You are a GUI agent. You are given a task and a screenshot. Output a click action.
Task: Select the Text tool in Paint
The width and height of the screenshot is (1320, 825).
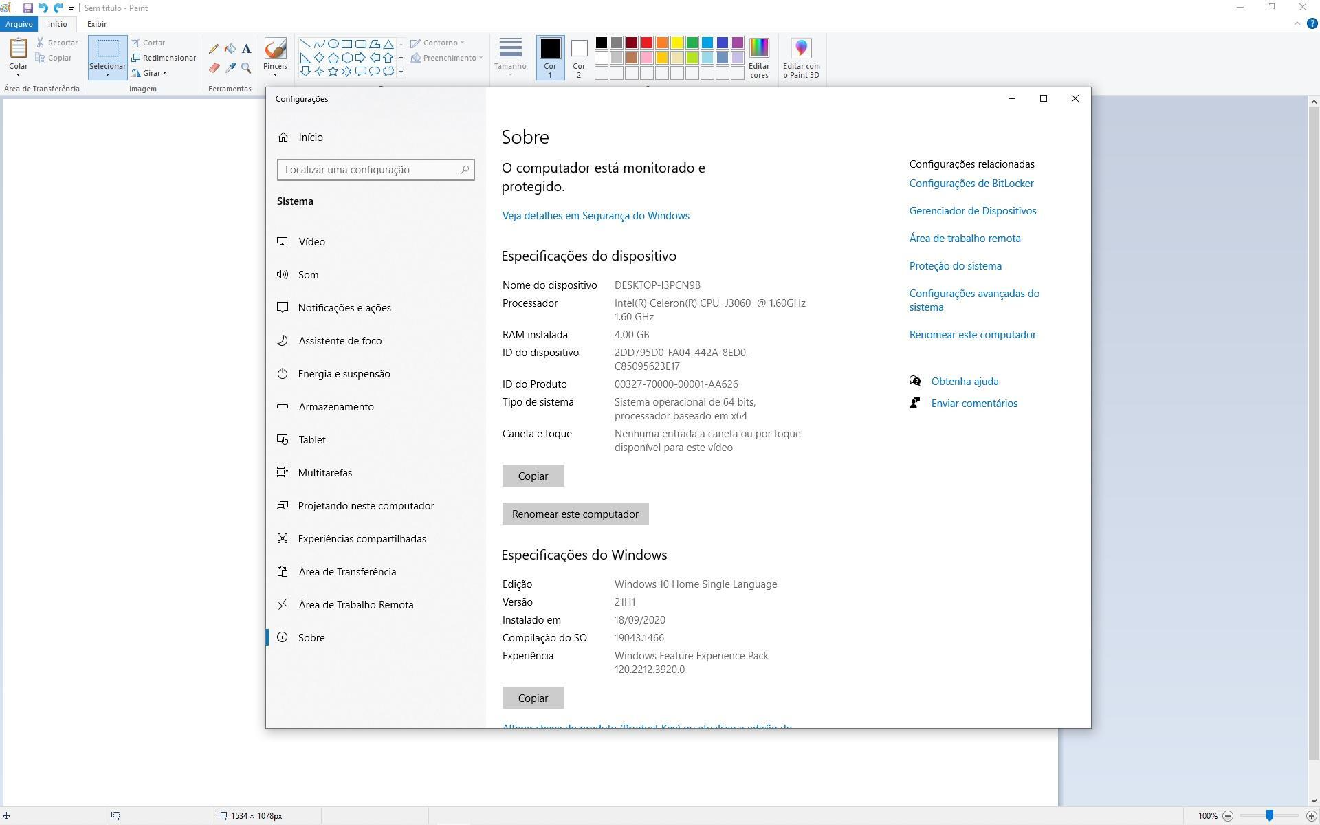point(246,49)
